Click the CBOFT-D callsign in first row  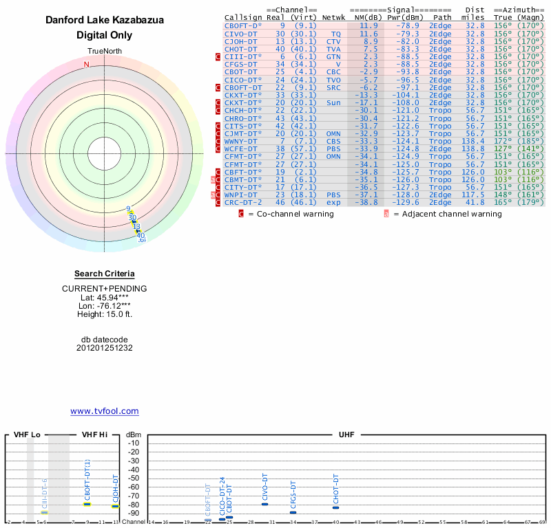[x=243, y=26]
